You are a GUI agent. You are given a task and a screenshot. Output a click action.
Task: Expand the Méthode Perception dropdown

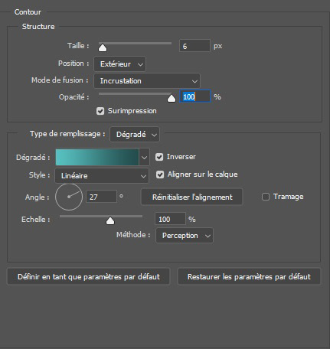tap(185, 235)
